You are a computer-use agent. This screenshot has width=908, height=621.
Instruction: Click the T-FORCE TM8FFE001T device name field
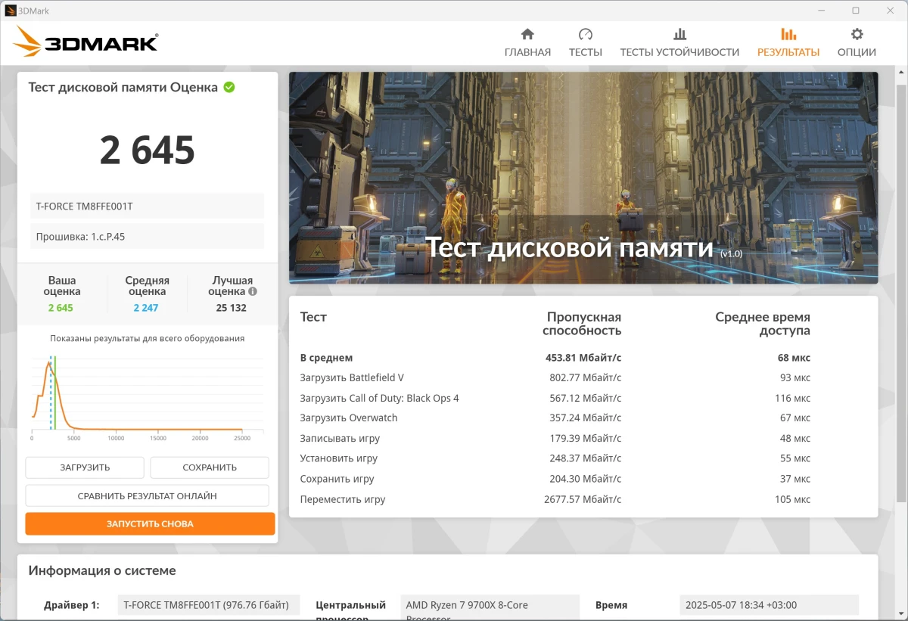(148, 206)
